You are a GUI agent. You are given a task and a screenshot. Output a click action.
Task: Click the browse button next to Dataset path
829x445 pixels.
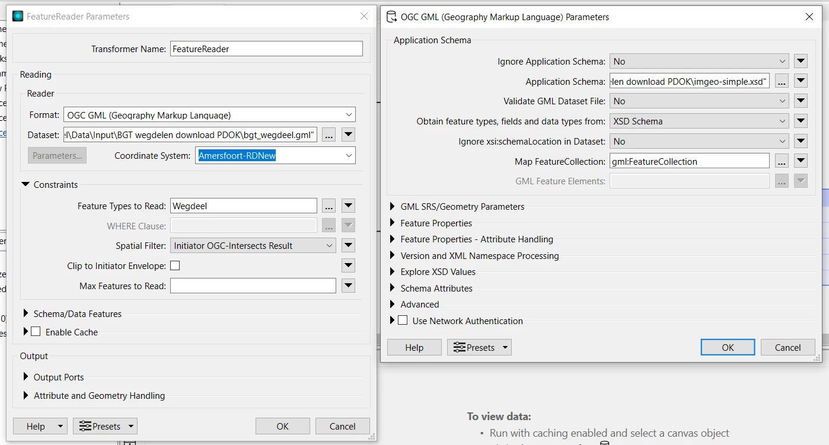(x=329, y=135)
